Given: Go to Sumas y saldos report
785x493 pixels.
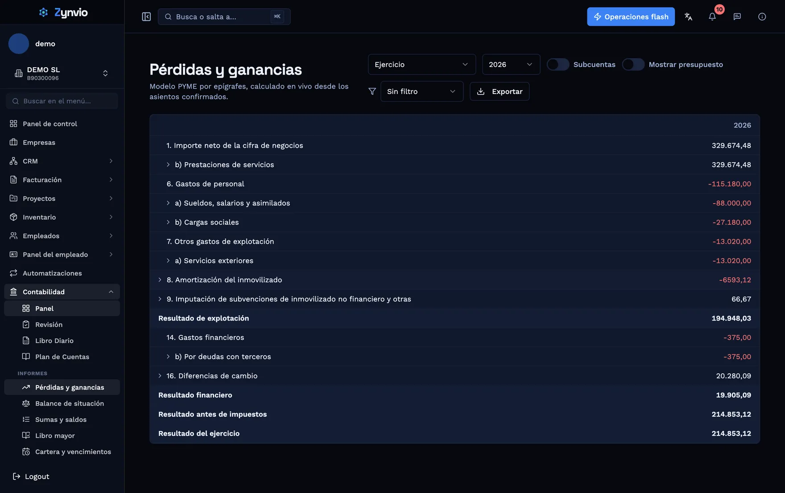Looking at the screenshot, I should [x=62, y=419].
